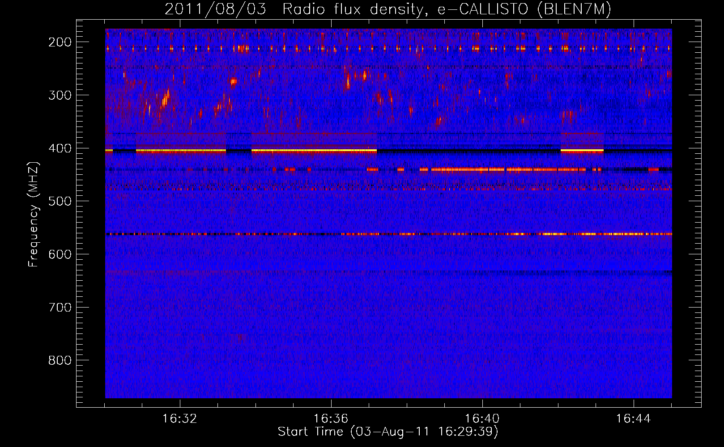Click the "Frequency (MHZ)" axis label
This screenshot has width=724, height=447.
pos(34,214)
